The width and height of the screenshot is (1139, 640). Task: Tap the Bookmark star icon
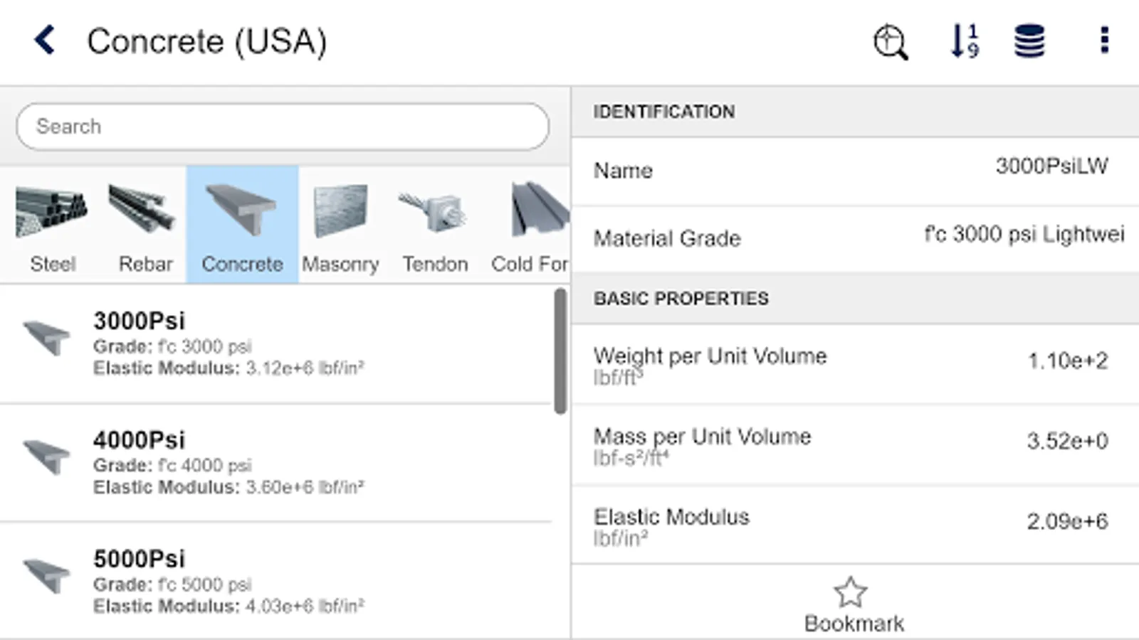tap(852, 594)
